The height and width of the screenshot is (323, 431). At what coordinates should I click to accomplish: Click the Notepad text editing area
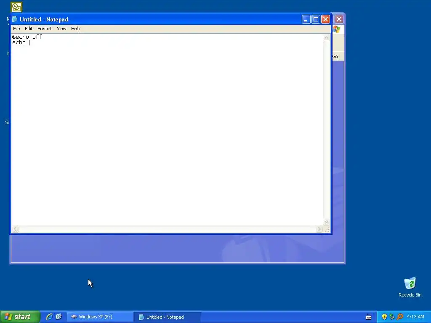coord(167,130)
